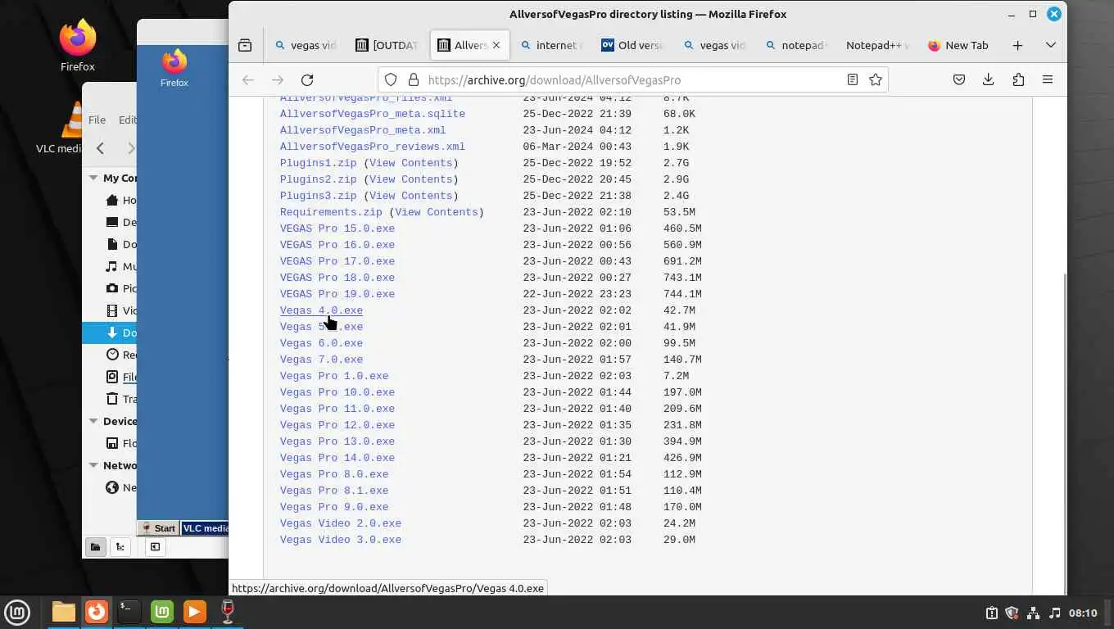Open the Pocket save icon
The width and height of the screenshot is (1114, 629).
pyautogui.click(x=959, y=79)
